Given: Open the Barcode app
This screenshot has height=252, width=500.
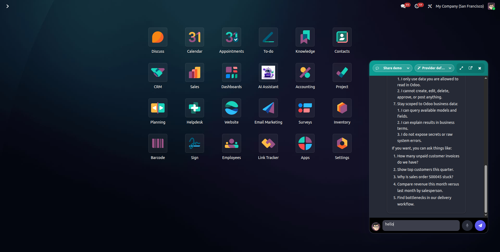Looking at the screenshot, I should (158, 143).
